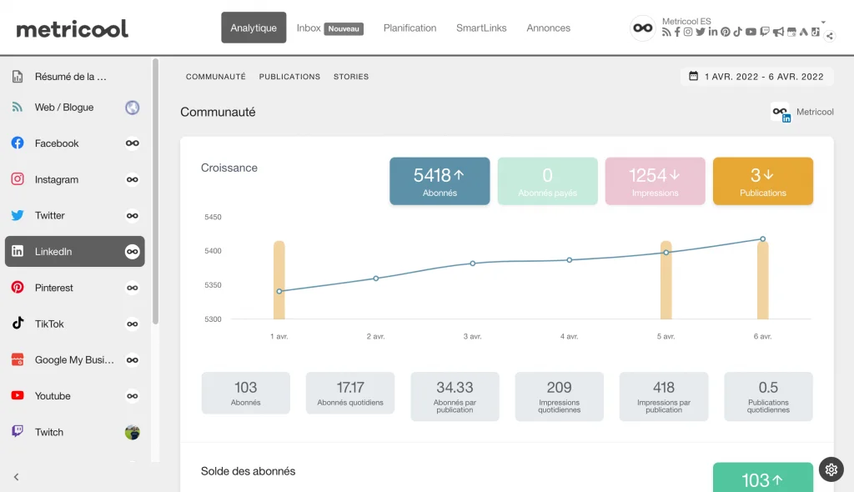The image size is (854, 492).
Task: Open the Google My Business sidebar icon
Action: [18, 359]
